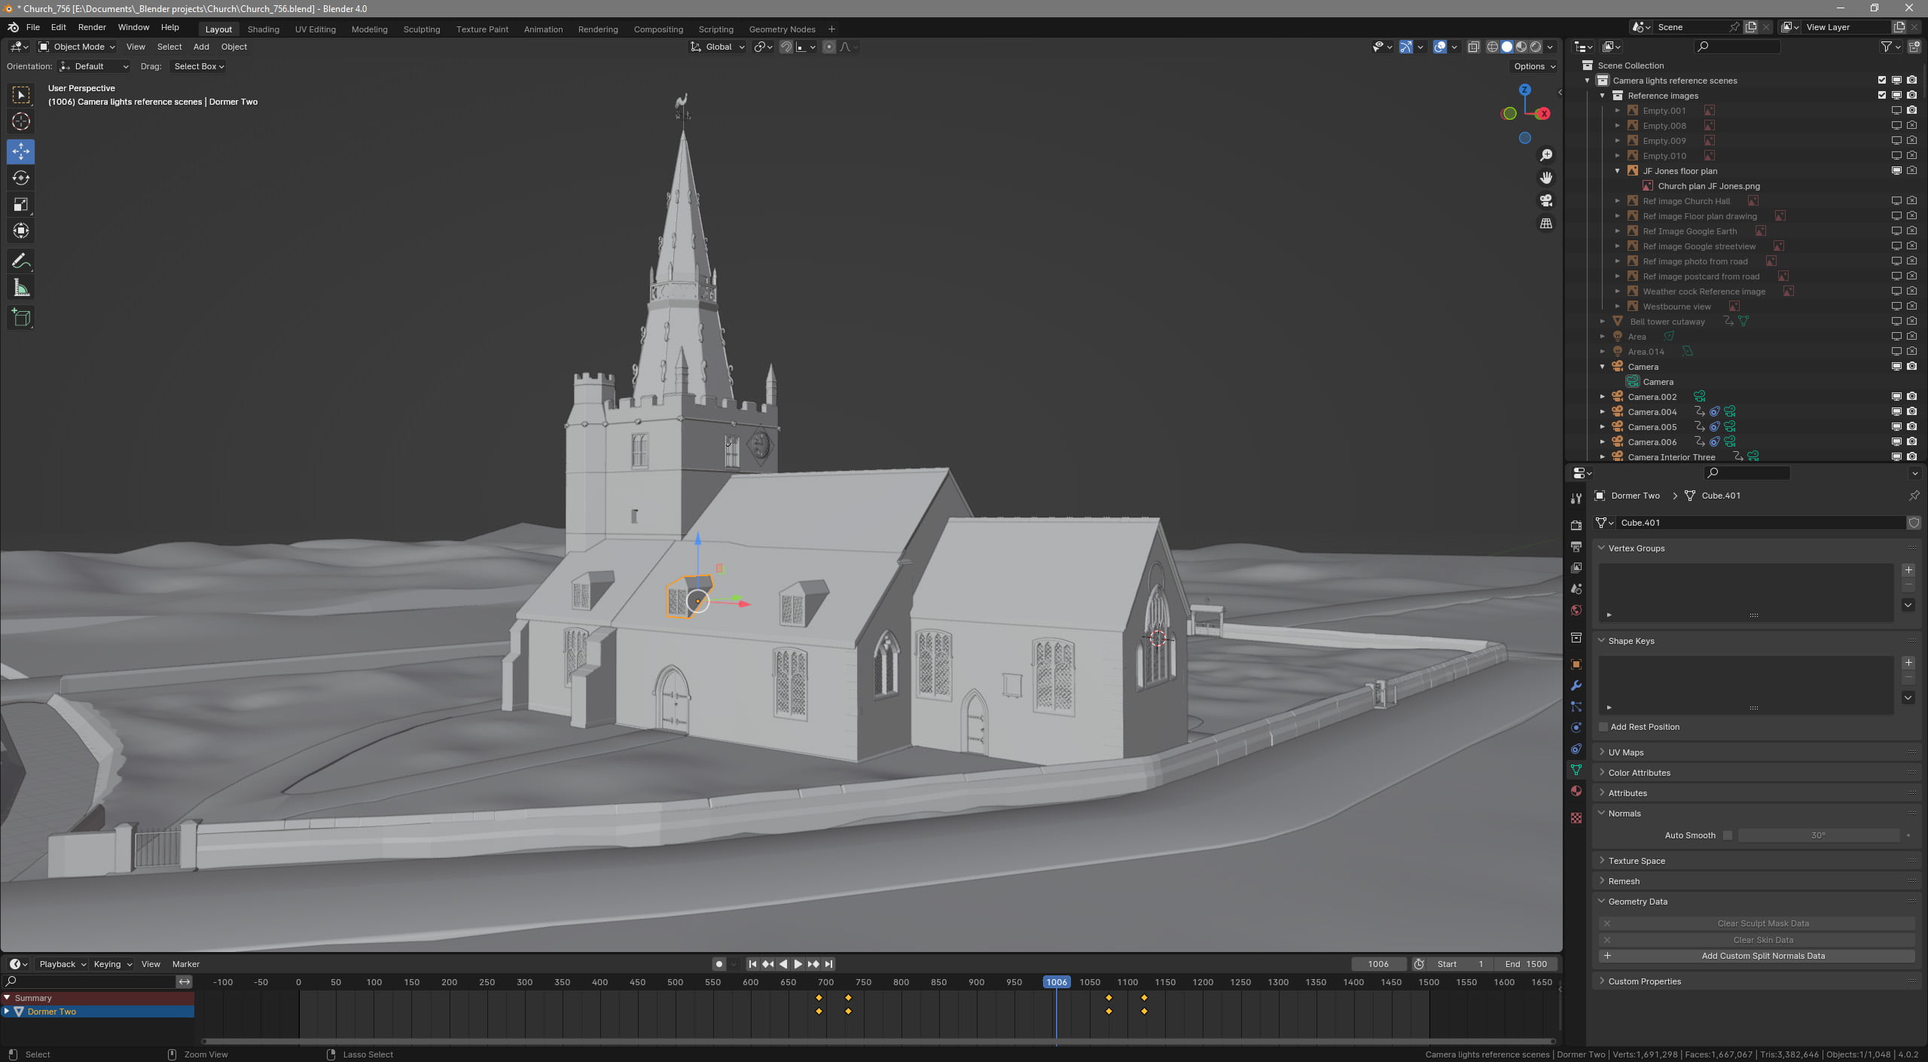Click the zoom magnifier viewport icon
The width and height of the screenshot is (1928, 1062).
coord(1546,155)
